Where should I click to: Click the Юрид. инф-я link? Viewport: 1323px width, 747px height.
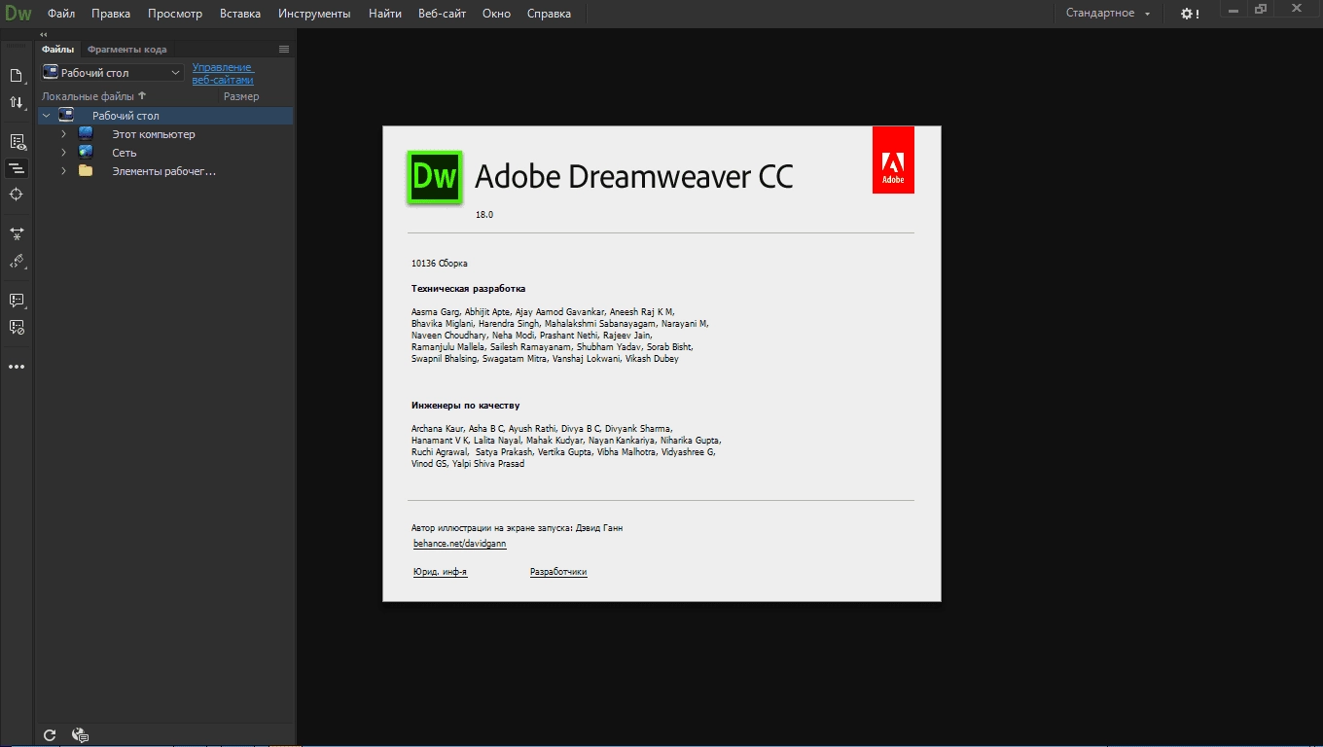[x=440, y=572]
